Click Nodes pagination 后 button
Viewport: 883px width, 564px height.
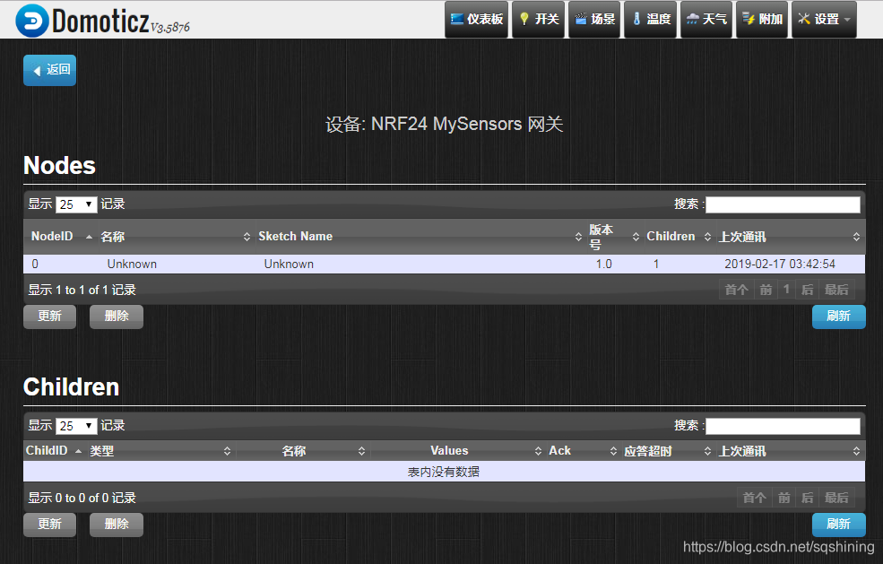807,290
